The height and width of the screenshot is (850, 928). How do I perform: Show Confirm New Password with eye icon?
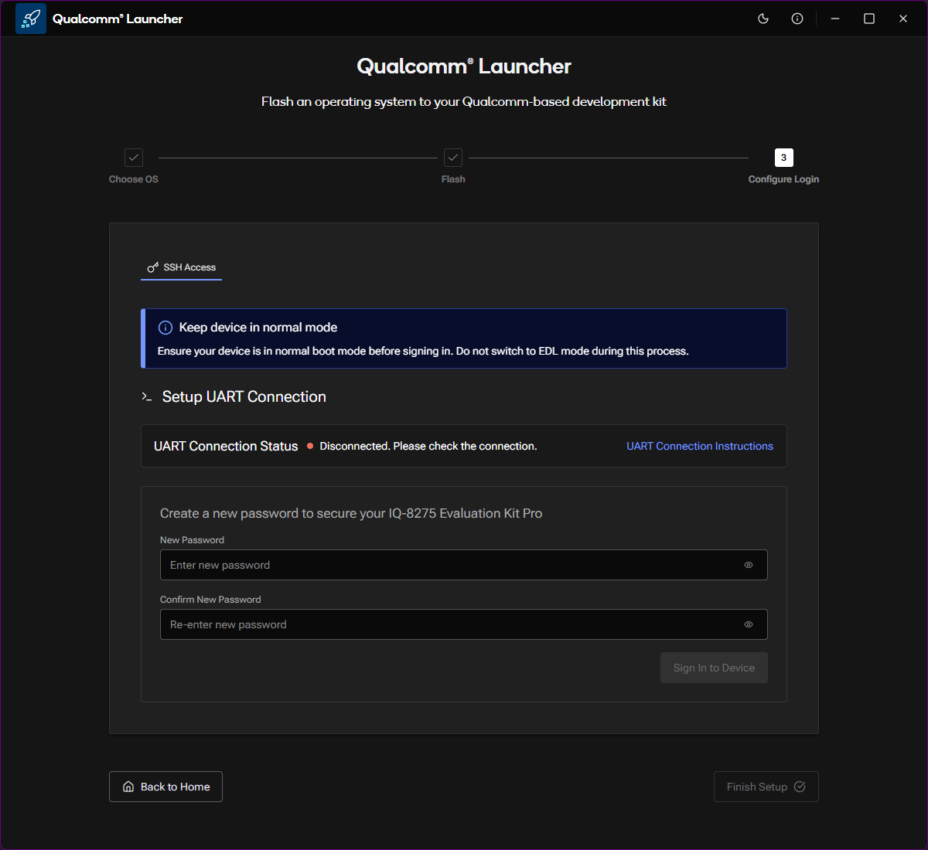click(749, 624)
